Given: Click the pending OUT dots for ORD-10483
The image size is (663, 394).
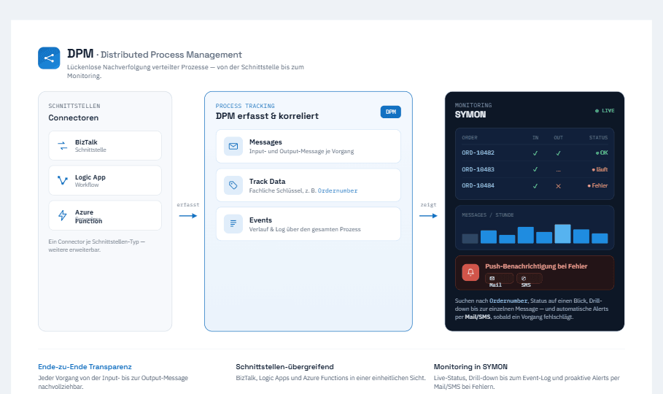Looking at the screenshot, I should [x=558, y=170].
